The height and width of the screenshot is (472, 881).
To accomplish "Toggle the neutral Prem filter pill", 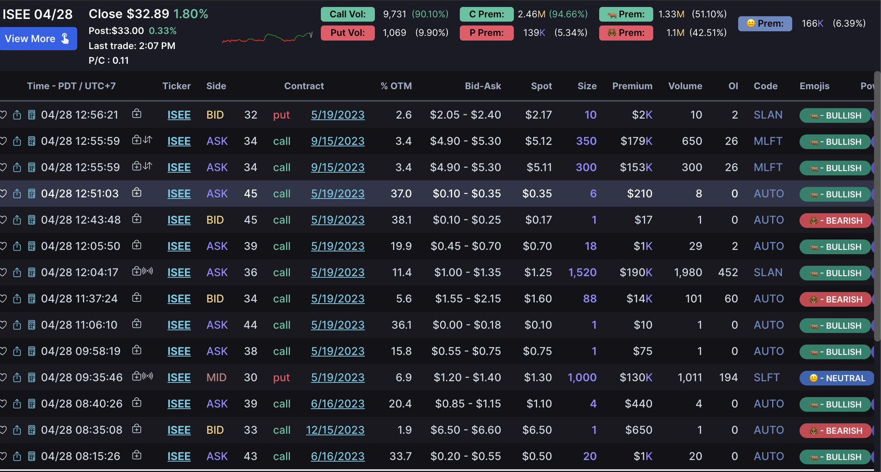I will click(765, 24).
